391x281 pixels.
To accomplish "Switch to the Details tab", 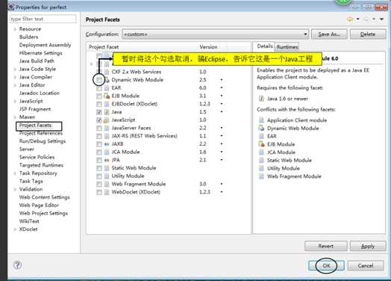I will pos(265,46).
